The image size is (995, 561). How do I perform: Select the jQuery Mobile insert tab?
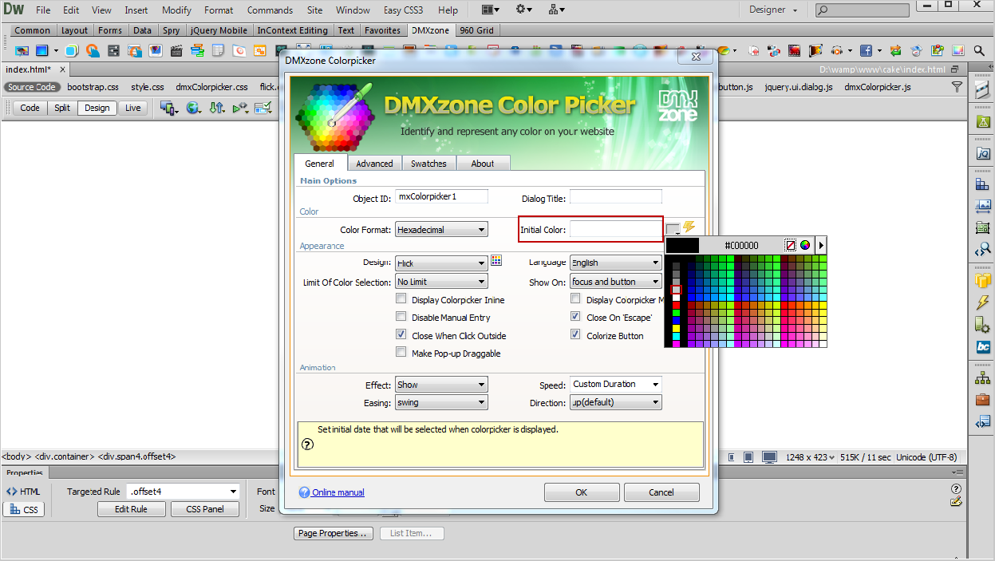[219, 30]
